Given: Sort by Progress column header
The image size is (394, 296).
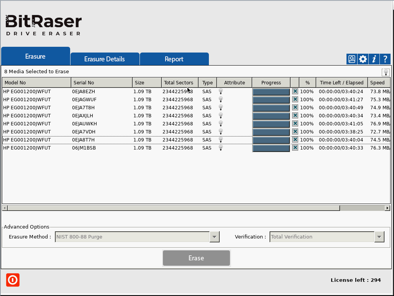Looking at the screenshot, I should (271, 83).
